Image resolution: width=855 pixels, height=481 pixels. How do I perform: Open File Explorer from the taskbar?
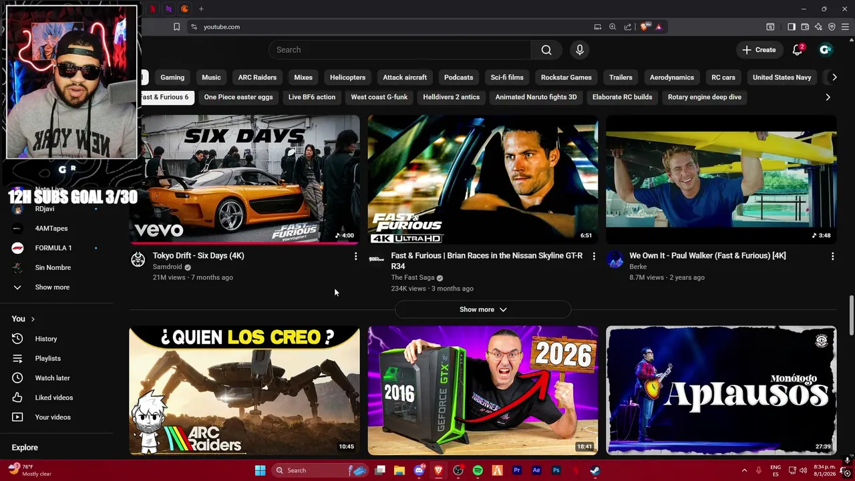coord(399,470)
